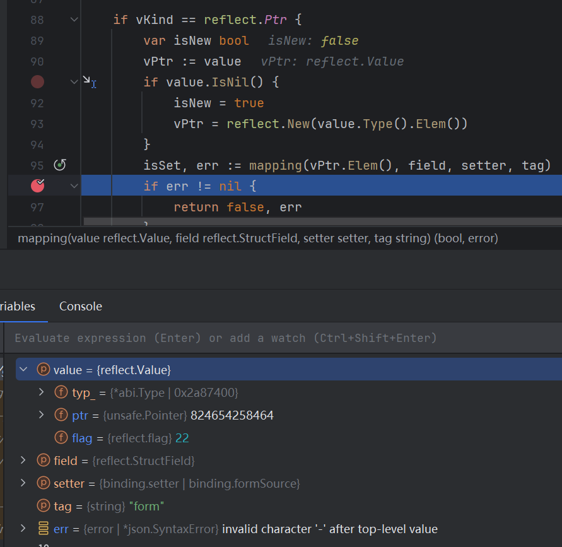Click the mapping function signature breadcrumb
Viewport: 562px width, 547px height.
(258, 238)
